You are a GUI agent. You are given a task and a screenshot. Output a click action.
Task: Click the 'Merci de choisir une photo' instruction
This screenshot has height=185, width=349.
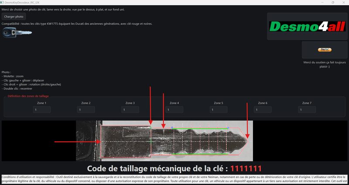coord(63,10)
